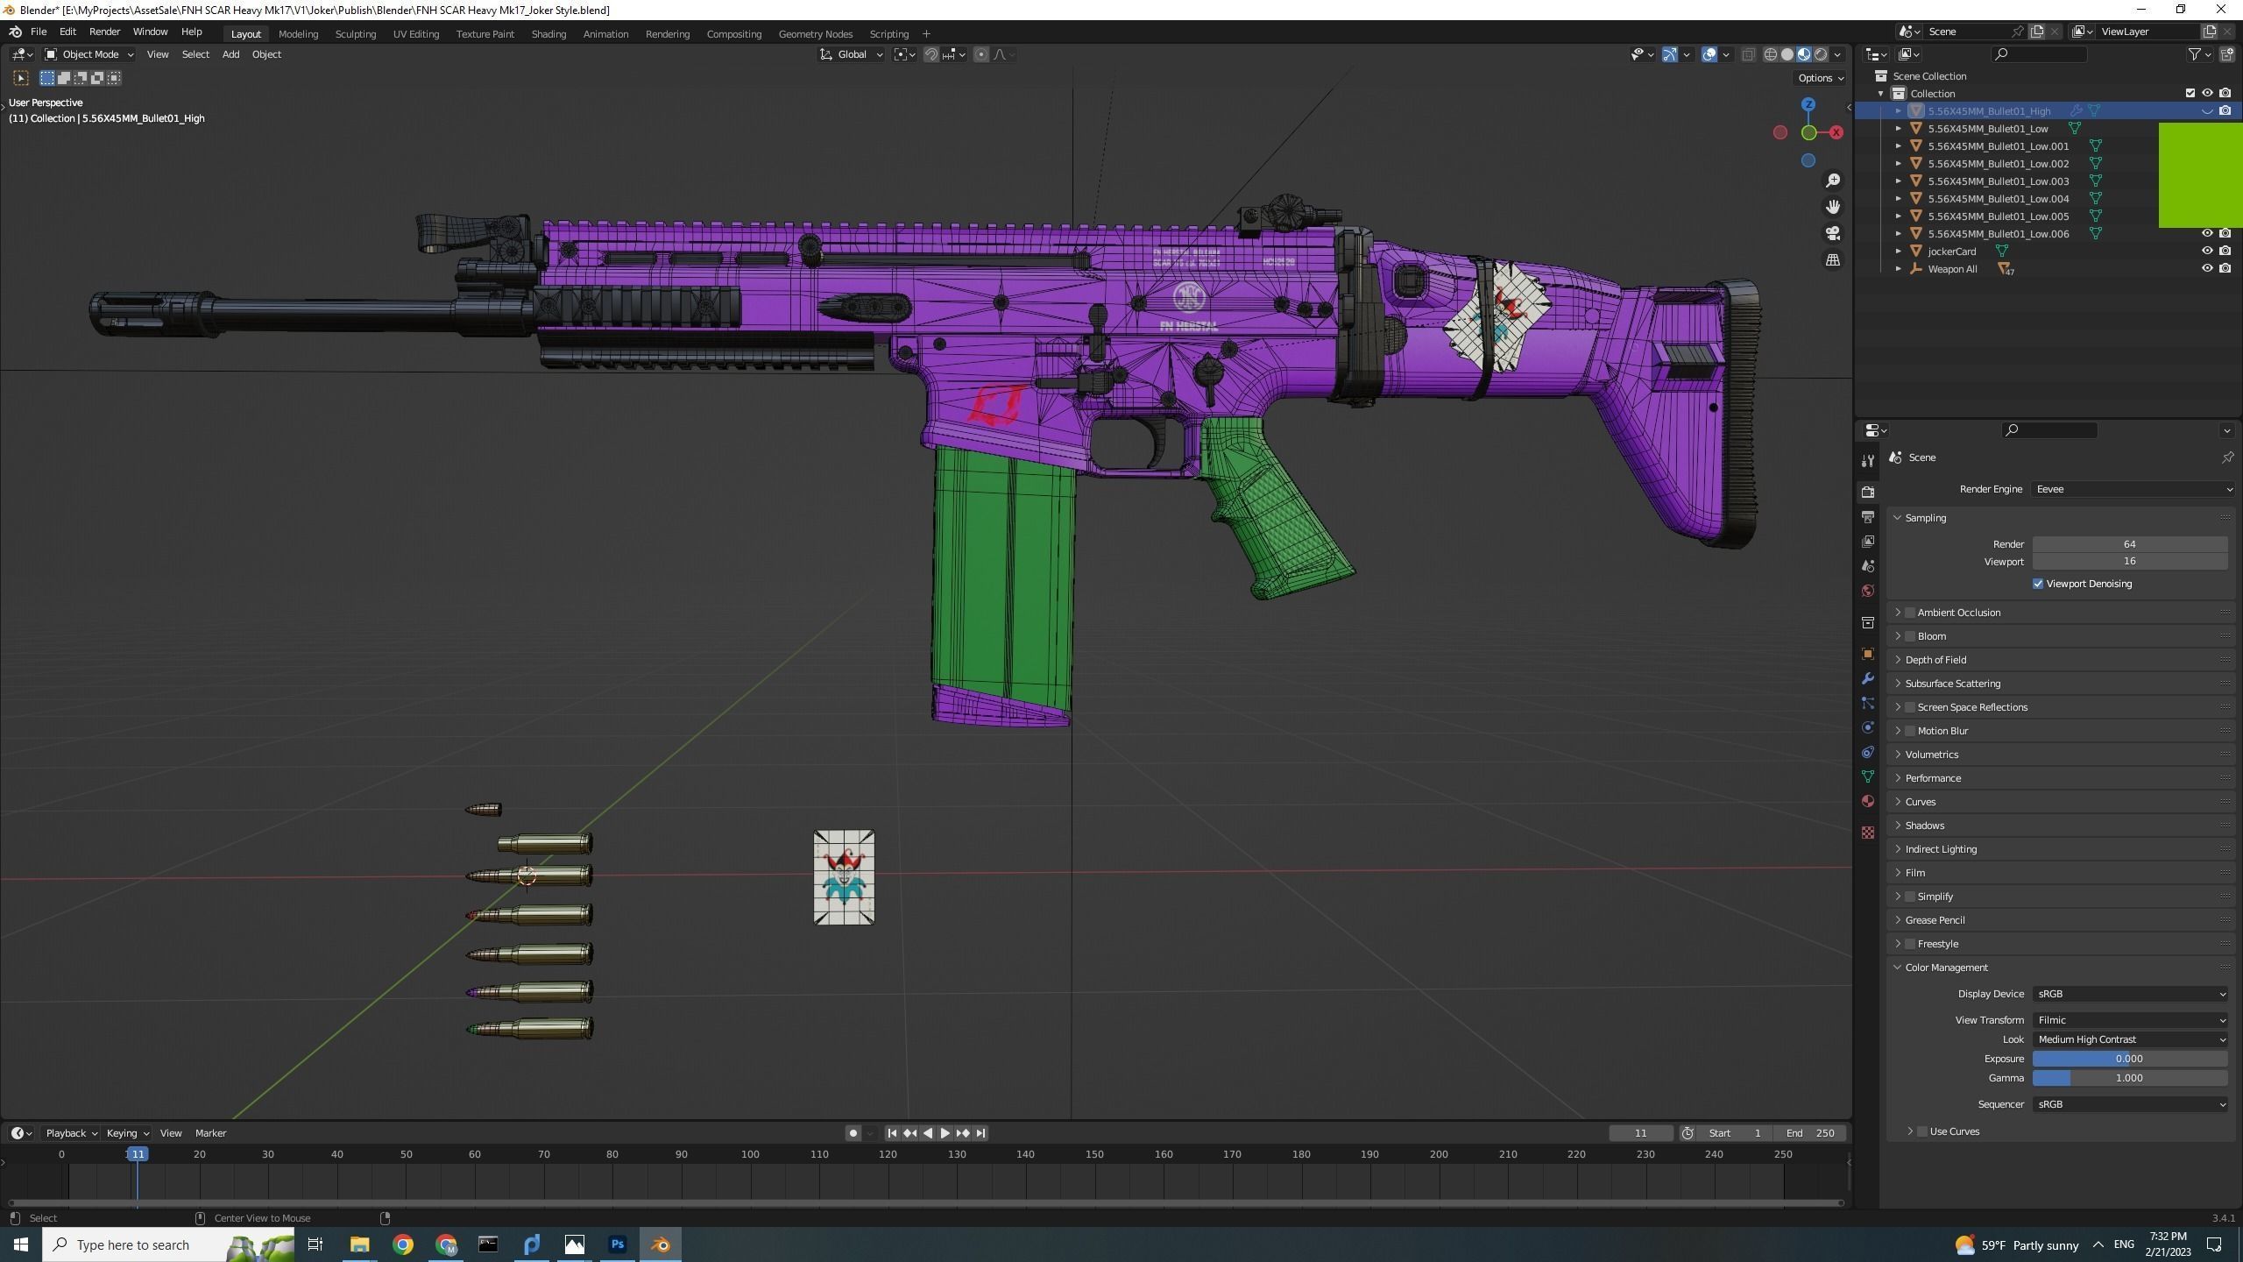2243x1262 pixels.
Task: Open the View Layer properties tab icon
Action: (x=1867, y=542)
